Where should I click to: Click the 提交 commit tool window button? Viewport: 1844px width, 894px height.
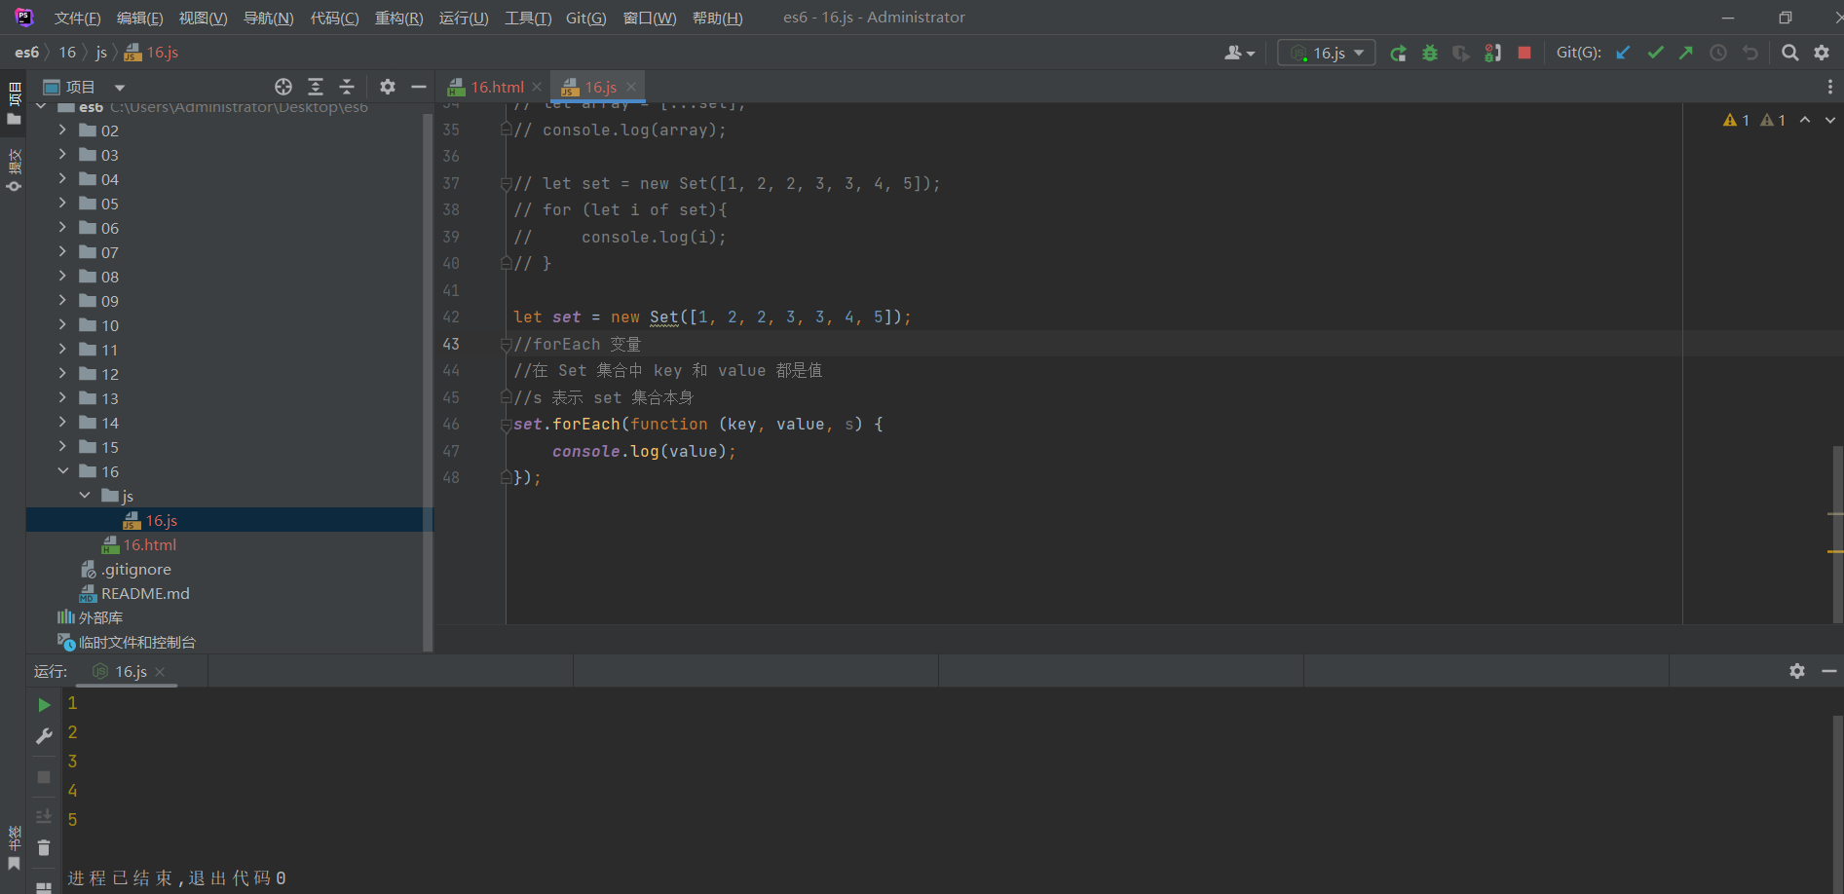(x=14, y=171)
